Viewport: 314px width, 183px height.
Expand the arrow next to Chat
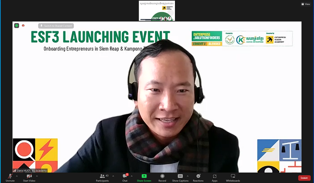131,176
